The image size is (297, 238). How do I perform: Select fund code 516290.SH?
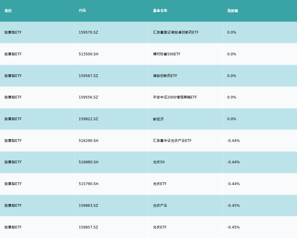click(x=89, y=141)
